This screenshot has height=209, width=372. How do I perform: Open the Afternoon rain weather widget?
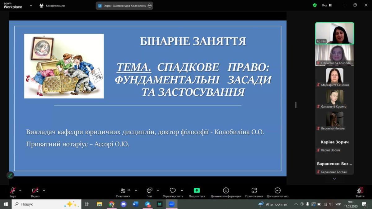click(x=273, y=204)
